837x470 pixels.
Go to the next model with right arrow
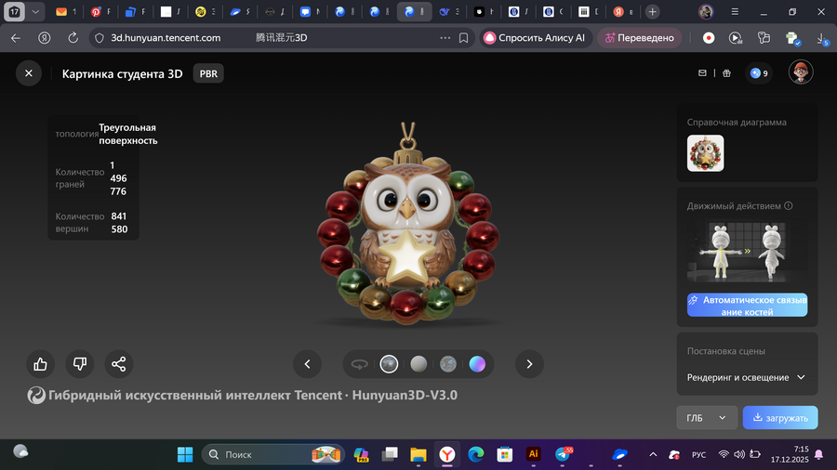(x=529, y=364)
